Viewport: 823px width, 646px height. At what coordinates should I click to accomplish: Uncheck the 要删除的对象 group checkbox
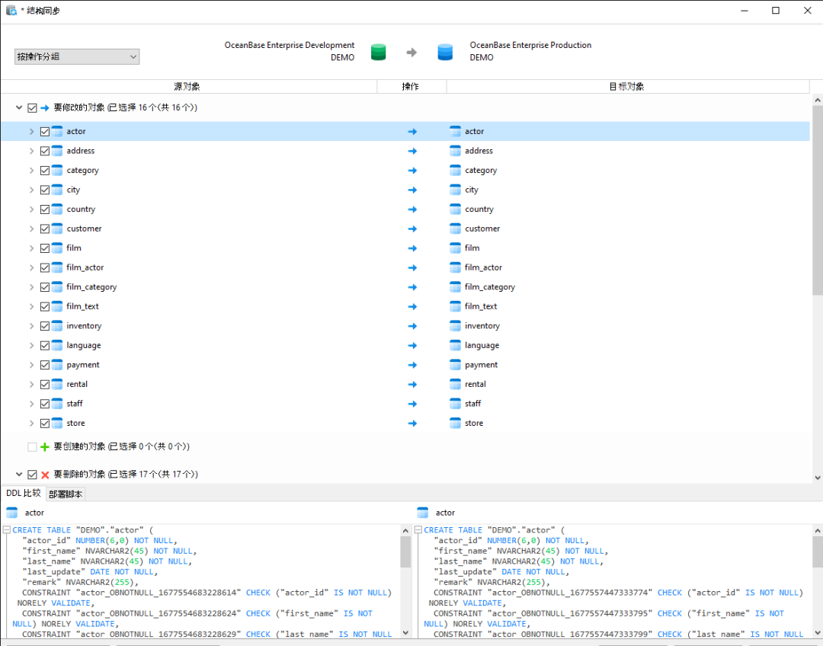[32, 475]
